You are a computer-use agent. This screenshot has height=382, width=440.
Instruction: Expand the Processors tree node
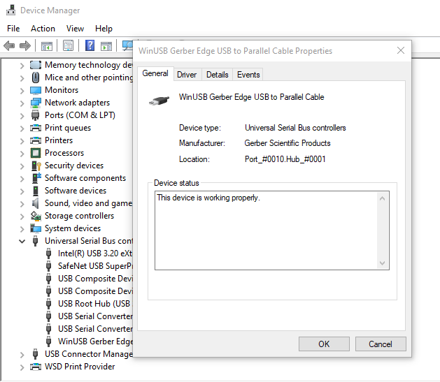[x=22, y=154]
